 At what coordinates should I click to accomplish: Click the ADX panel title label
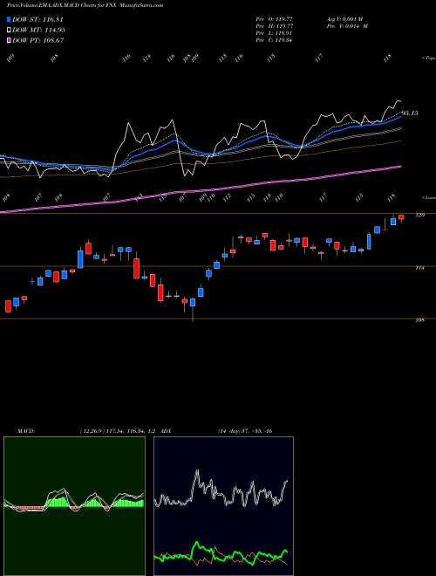pos(166,431)
